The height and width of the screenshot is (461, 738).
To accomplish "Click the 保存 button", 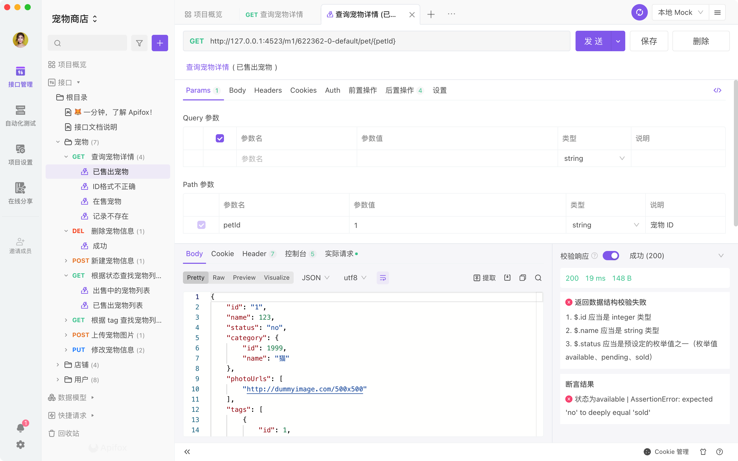I will 649,41.
